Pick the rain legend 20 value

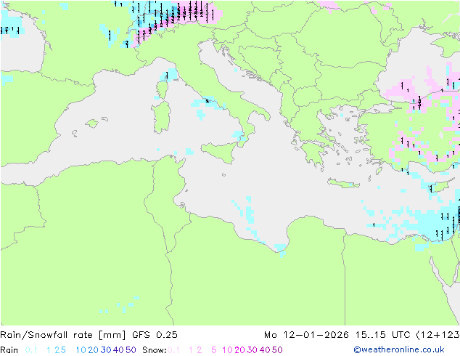[94, 350]
